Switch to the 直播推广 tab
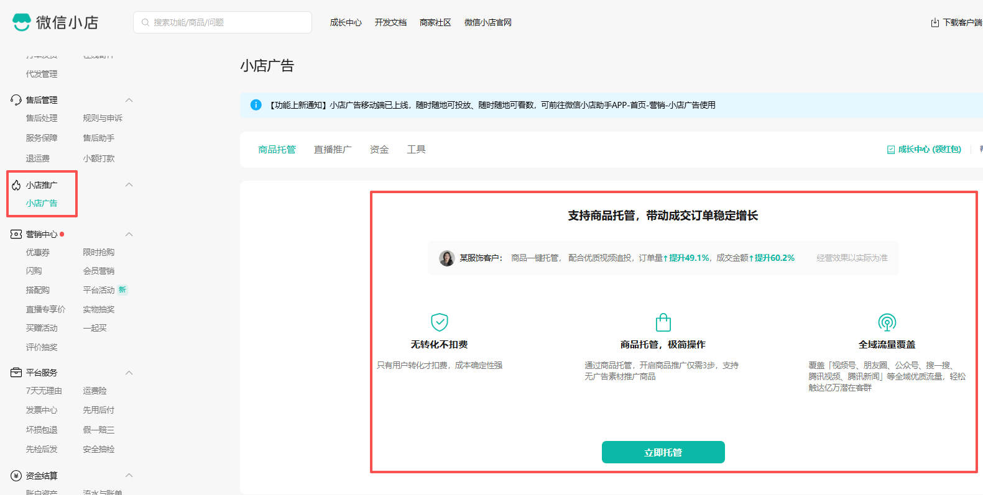Viewport: 983px width, 495px height. coord(333,150)
